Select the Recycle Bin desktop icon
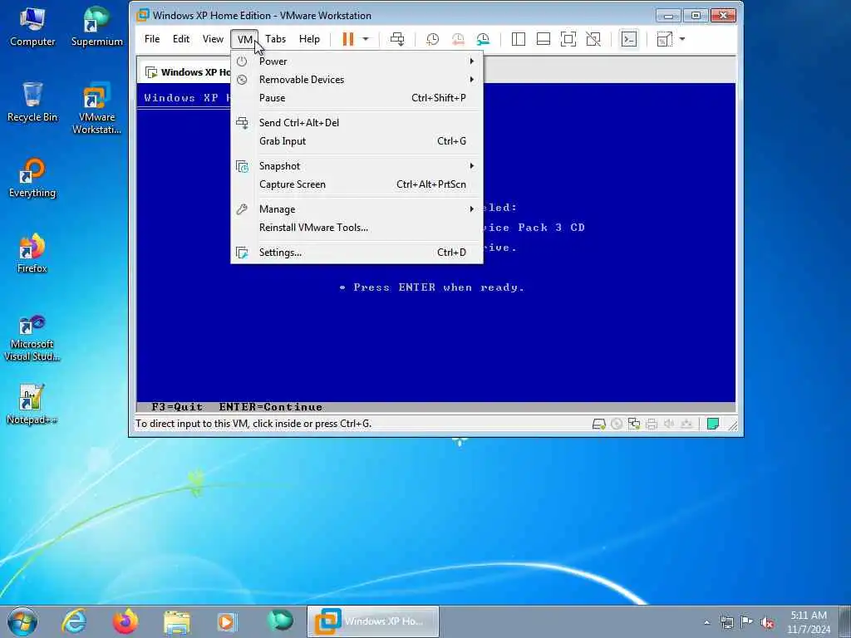 [32, 102]
